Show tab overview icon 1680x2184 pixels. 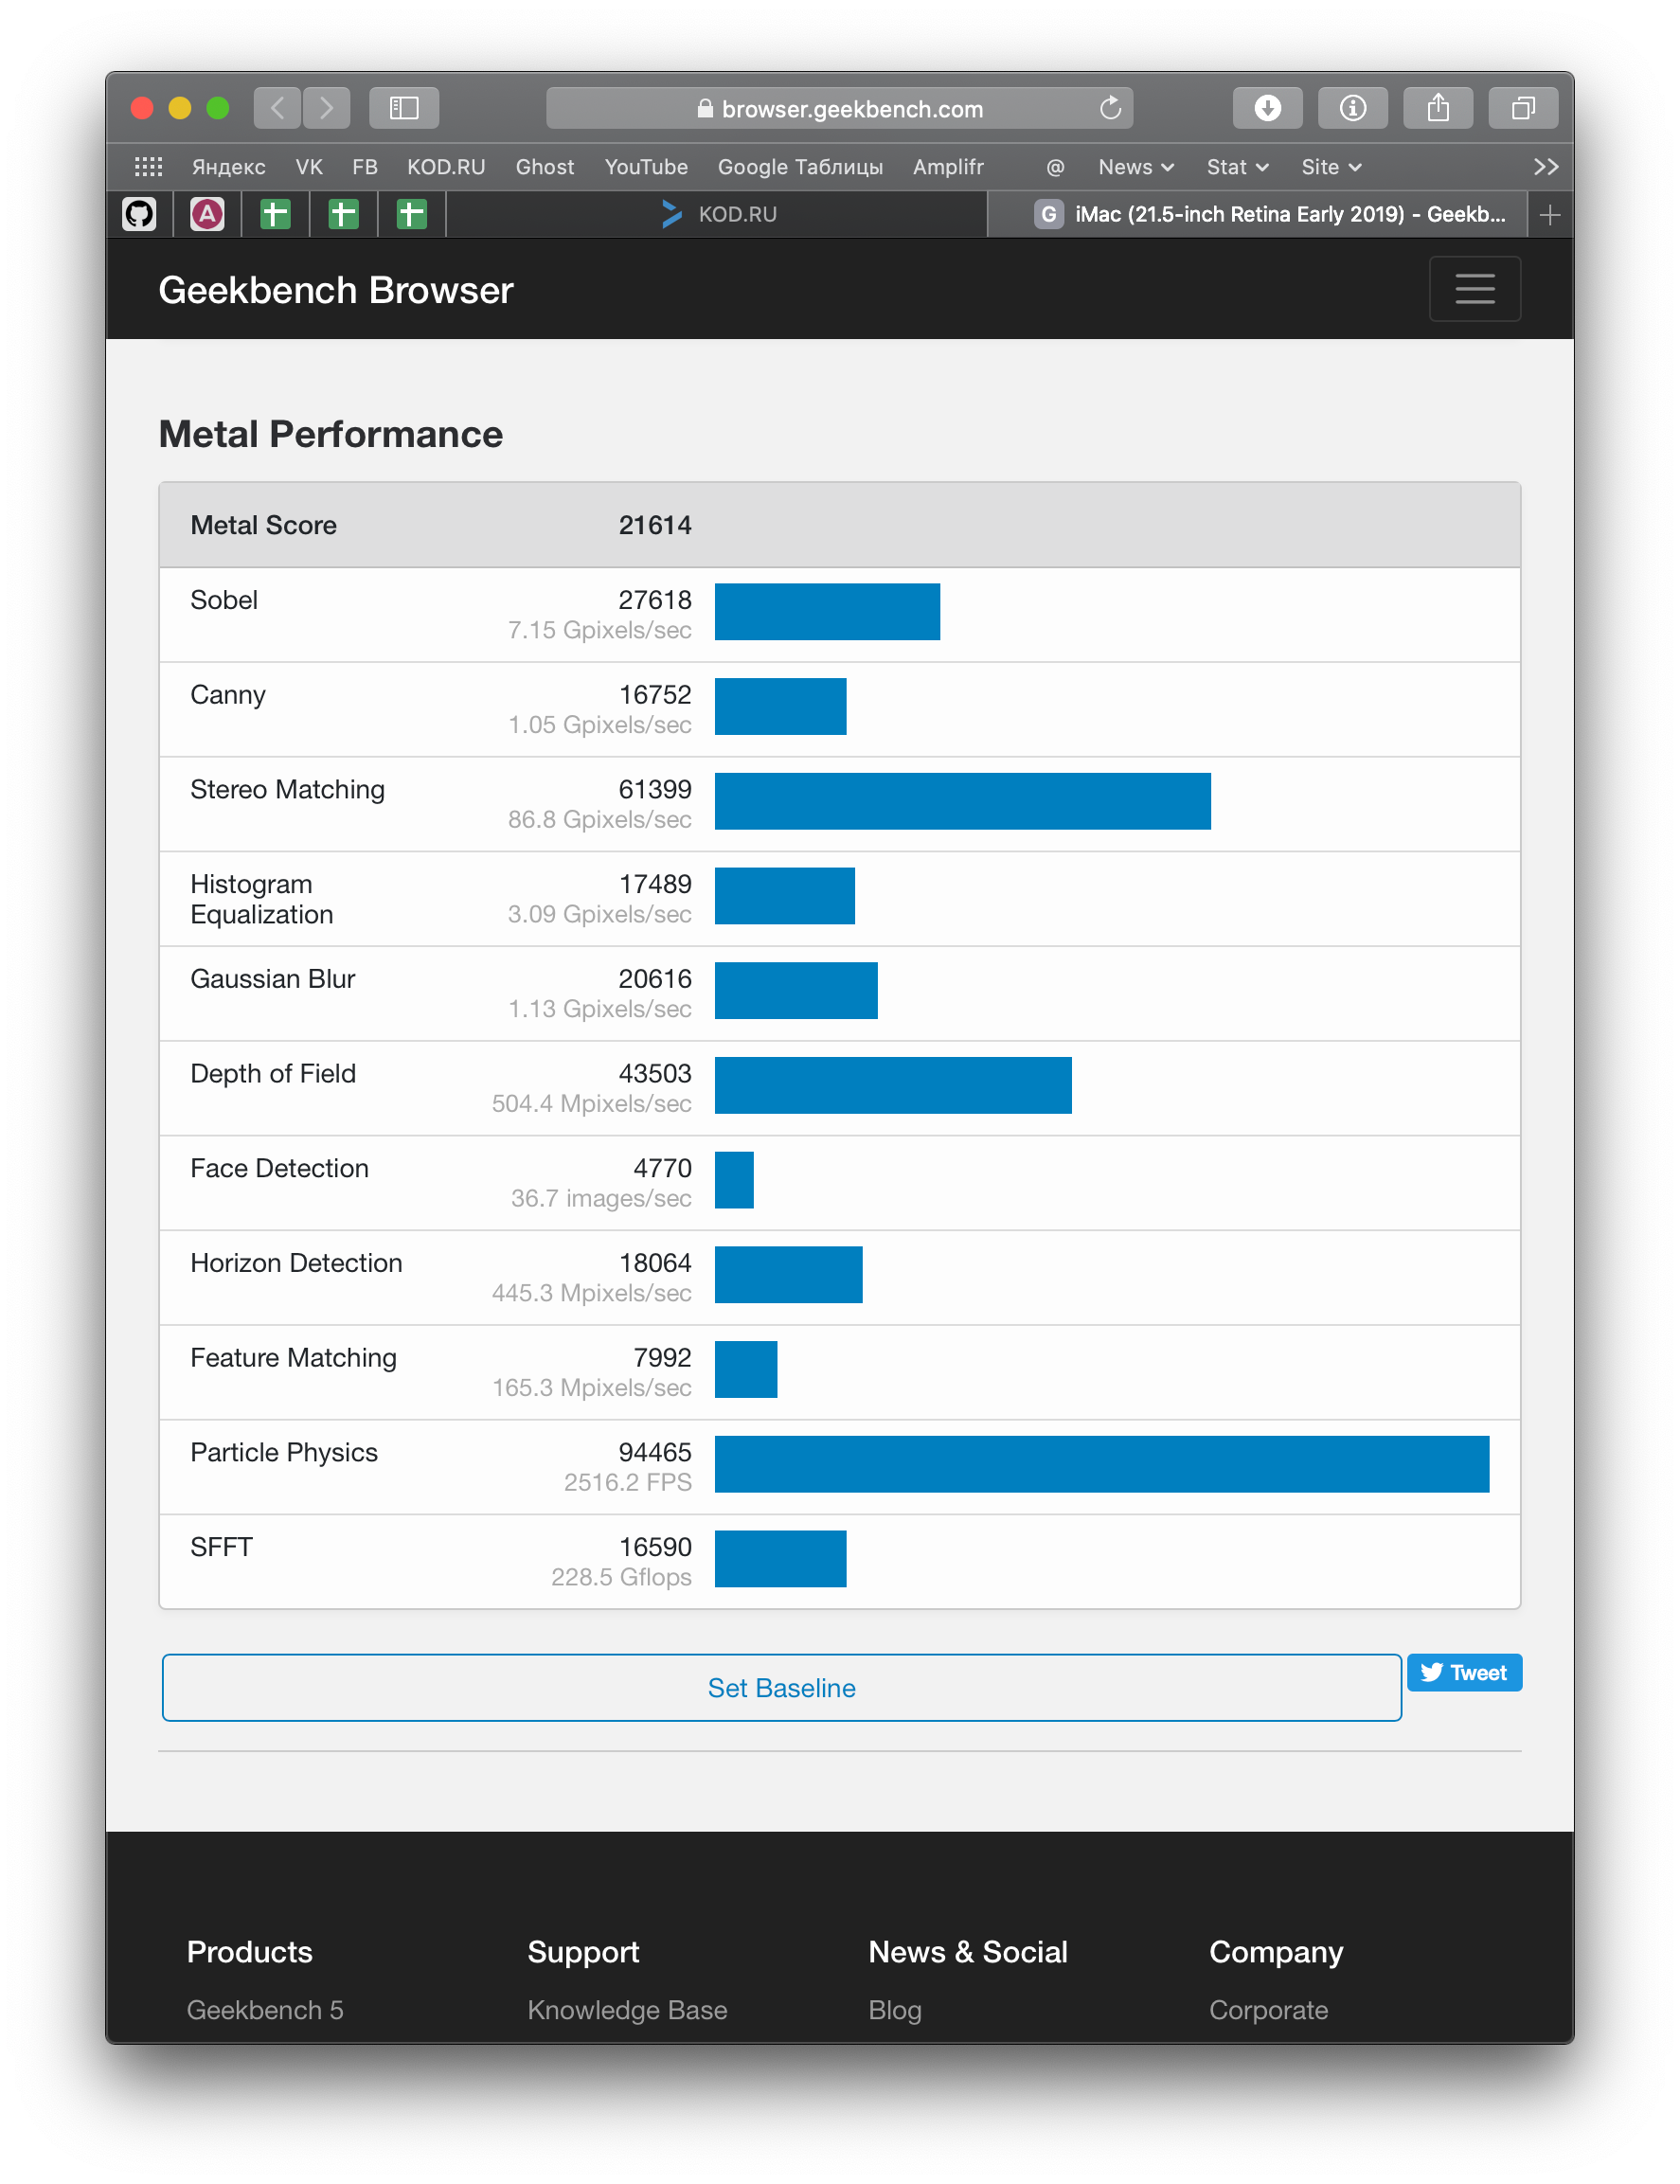coord(1523,108)
